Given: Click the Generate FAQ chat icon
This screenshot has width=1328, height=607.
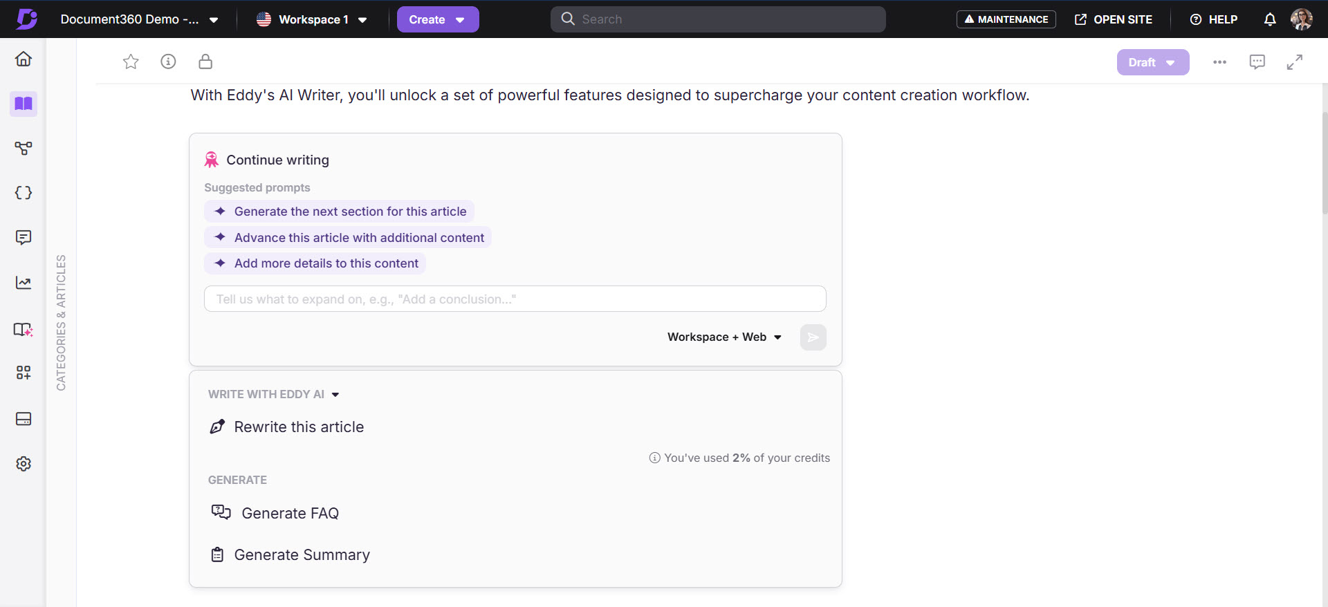Looking at the screenshot, I should pyautogui.click(x=221, y=512).
